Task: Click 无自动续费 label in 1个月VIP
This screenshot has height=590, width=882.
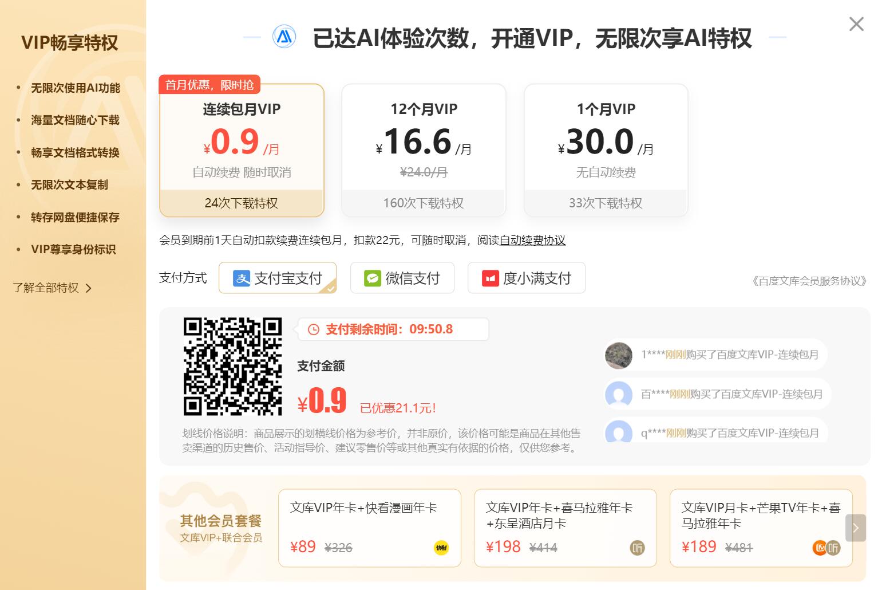Action: tap(606, 172)
